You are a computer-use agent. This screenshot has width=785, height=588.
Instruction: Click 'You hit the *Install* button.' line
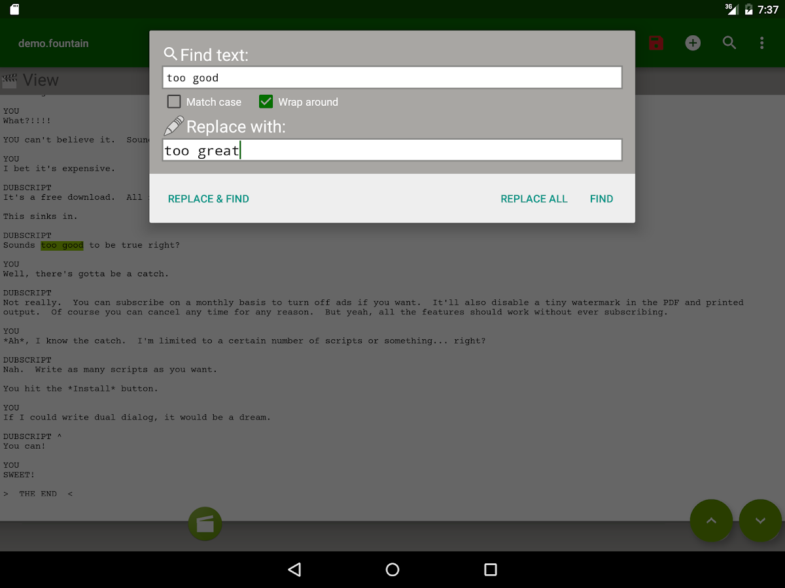point(80,389)
